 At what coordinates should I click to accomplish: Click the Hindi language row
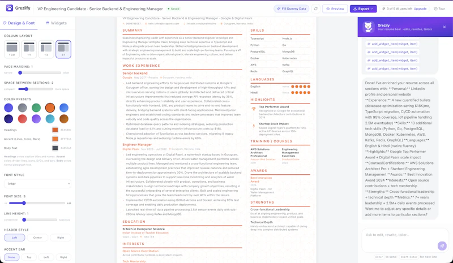pos(280,93)
